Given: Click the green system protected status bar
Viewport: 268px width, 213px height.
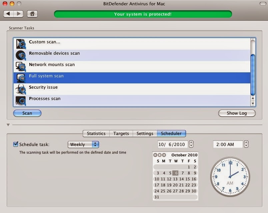Looking at the screenshot, I should 143,14.
